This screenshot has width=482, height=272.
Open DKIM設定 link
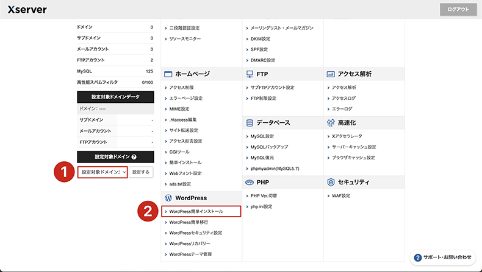coord(261,39)
